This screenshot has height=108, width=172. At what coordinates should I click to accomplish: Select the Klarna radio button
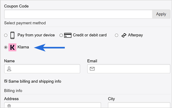[x=6, y=47]
